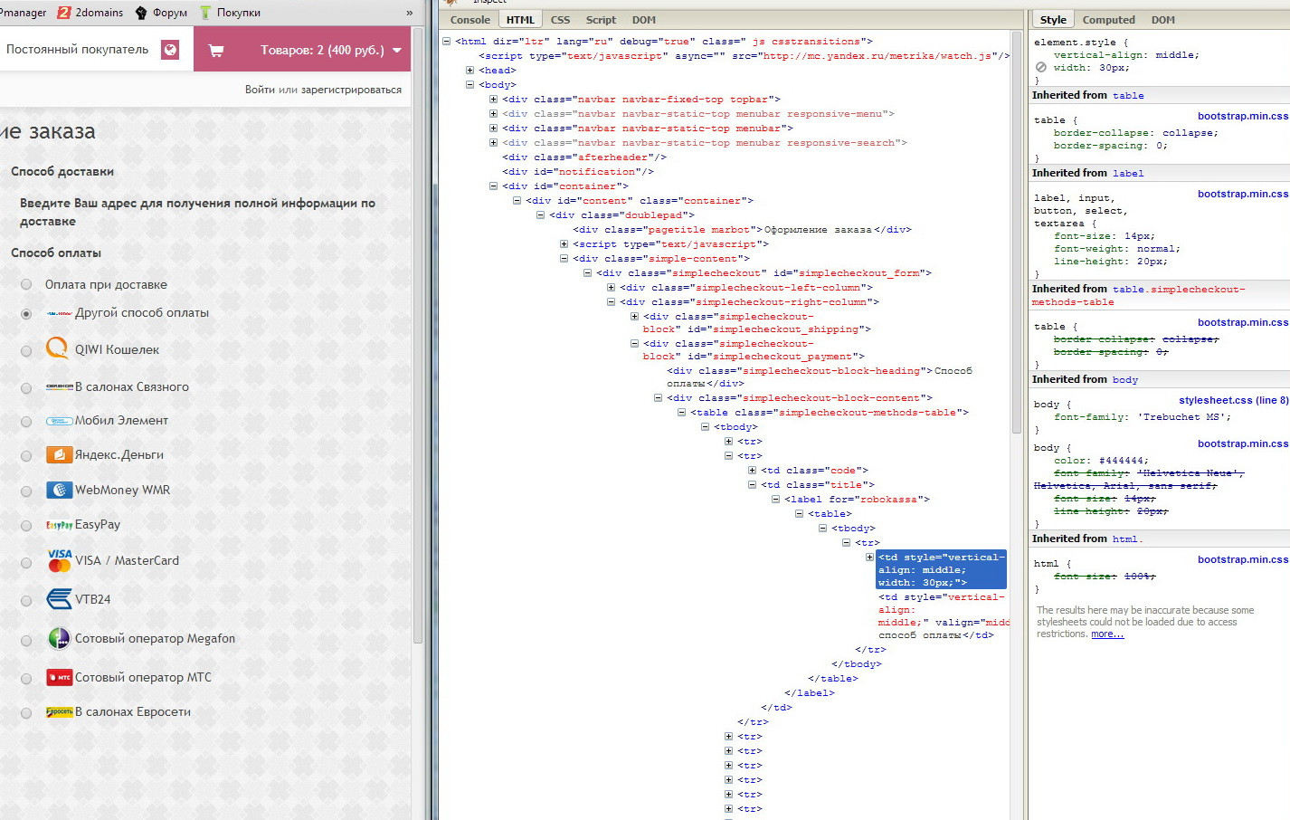This screenshot has height=820, width=1290.
Task: Click the Связной salon logo
Action: click(x=59, y=386)
